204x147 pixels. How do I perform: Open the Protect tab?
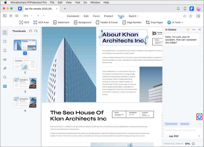click(109, 16)
